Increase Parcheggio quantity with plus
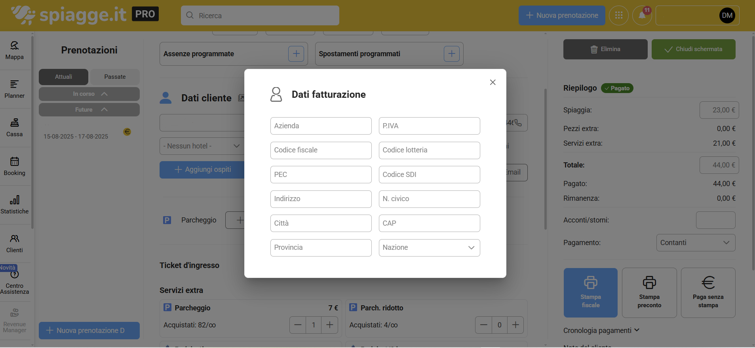Screen dimensions: 755x348 [x=330, y=325]
